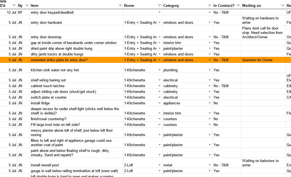Screen dimensions: 291x177
Task: Open Category dropdown for cabinet touch latches row
Action: coord(209,86)
